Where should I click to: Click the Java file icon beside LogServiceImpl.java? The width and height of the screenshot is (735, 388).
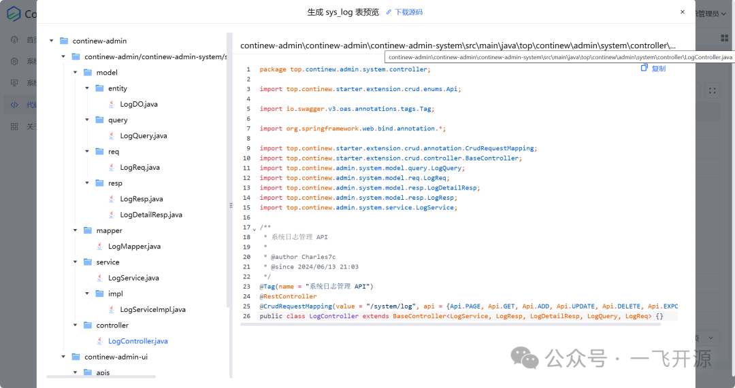(111, 309)
